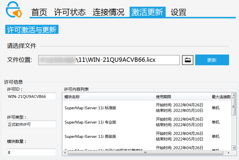Click the vertical scrollbar thumb
Viewport: 239px width, 160px height.
(x=234, y=107)
